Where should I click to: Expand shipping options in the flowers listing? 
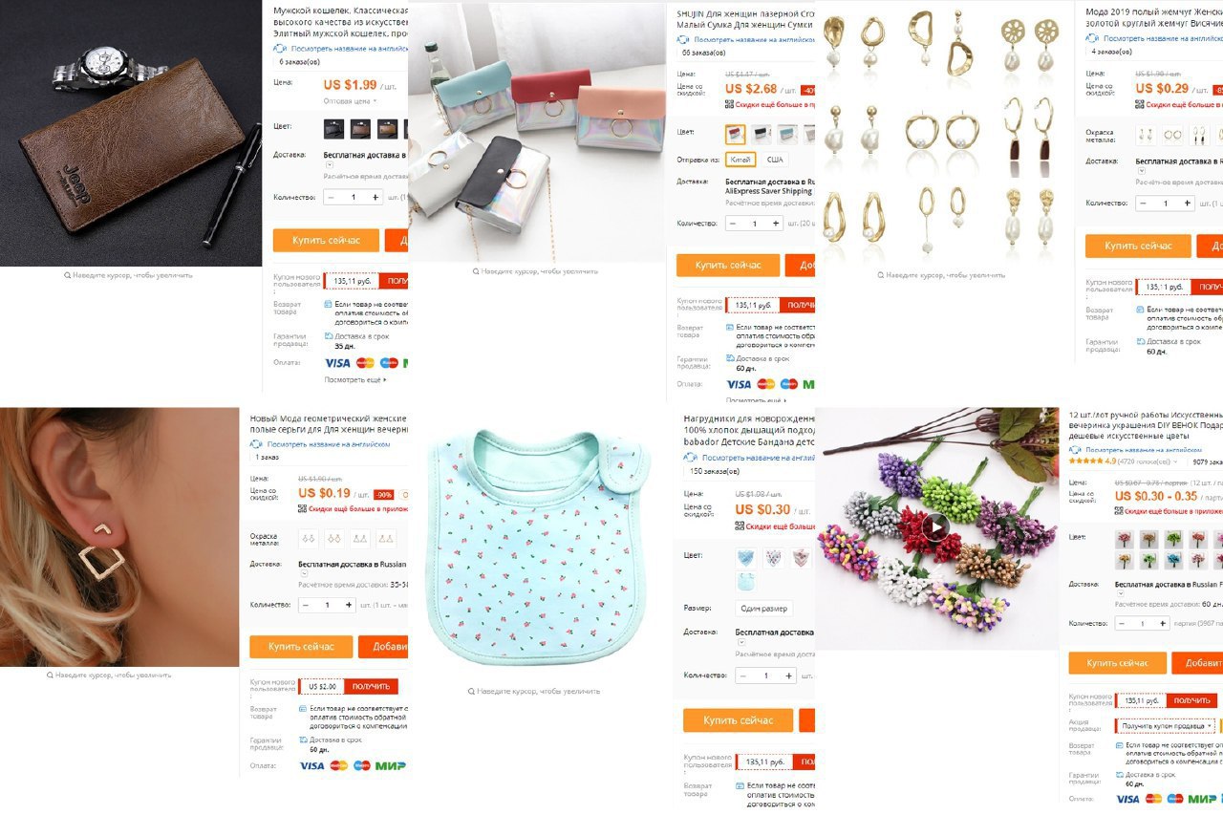(x=1122, y=593)
